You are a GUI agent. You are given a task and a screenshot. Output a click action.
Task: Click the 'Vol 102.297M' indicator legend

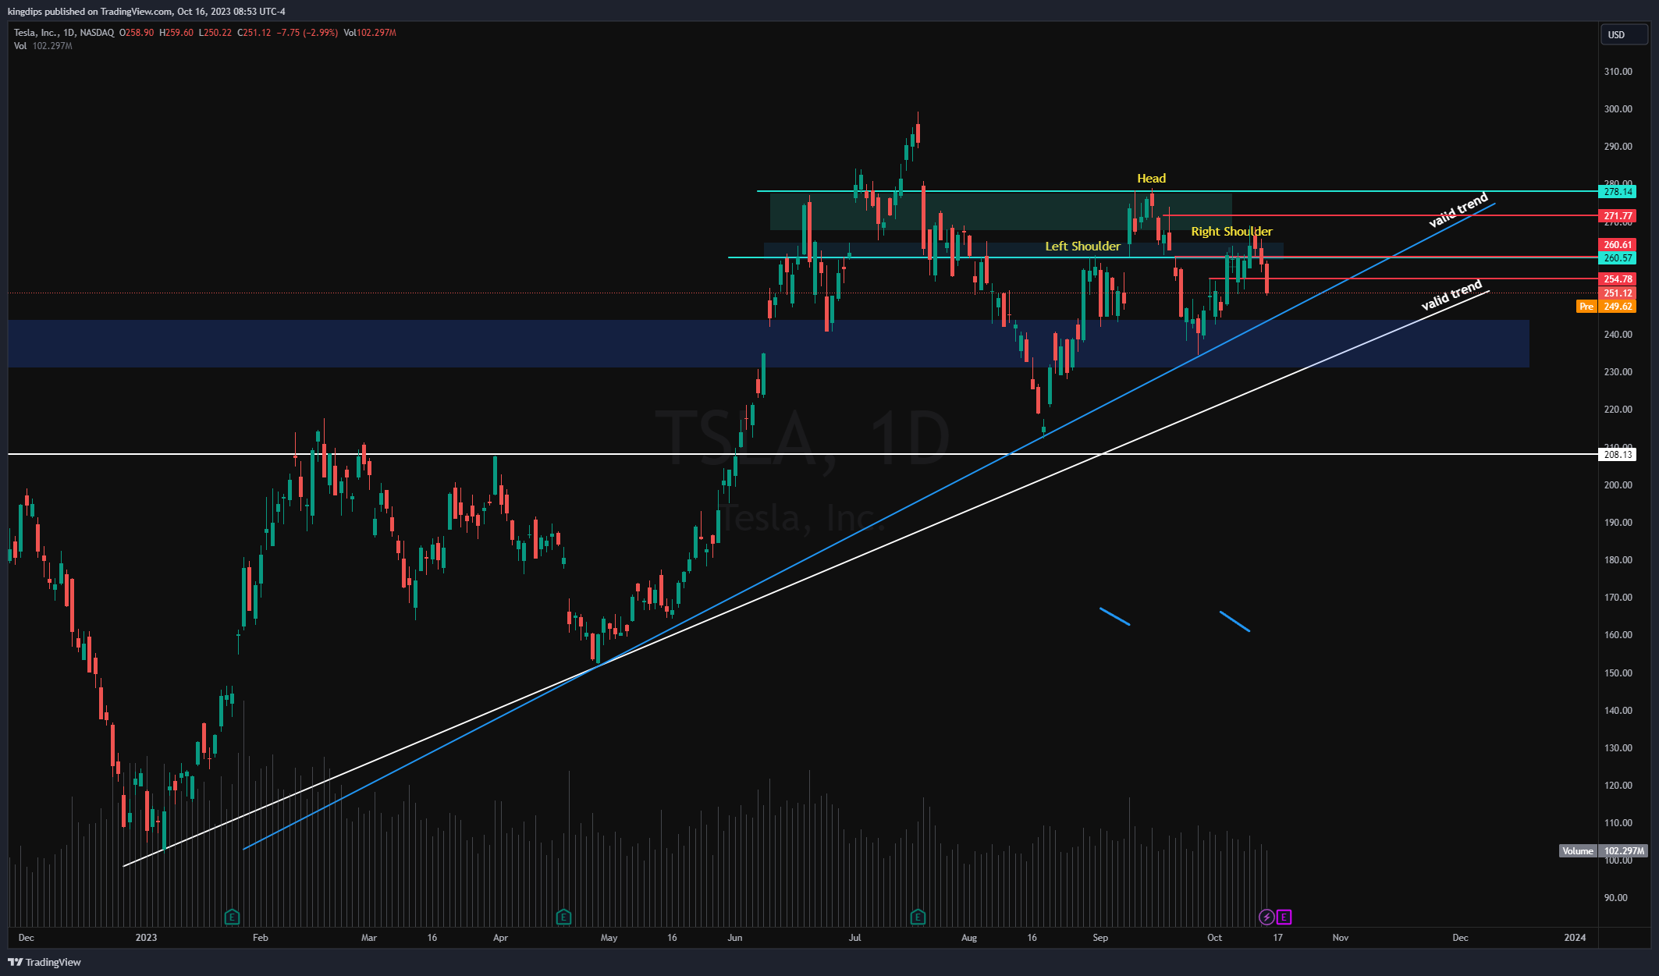point(43,46)
